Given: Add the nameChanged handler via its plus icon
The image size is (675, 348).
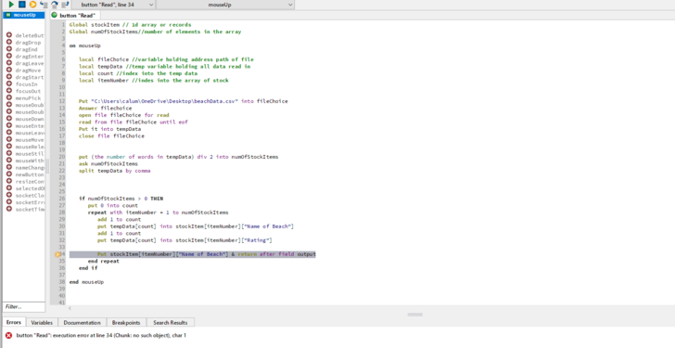Looking at the screenshot, I should coord(8,167).
